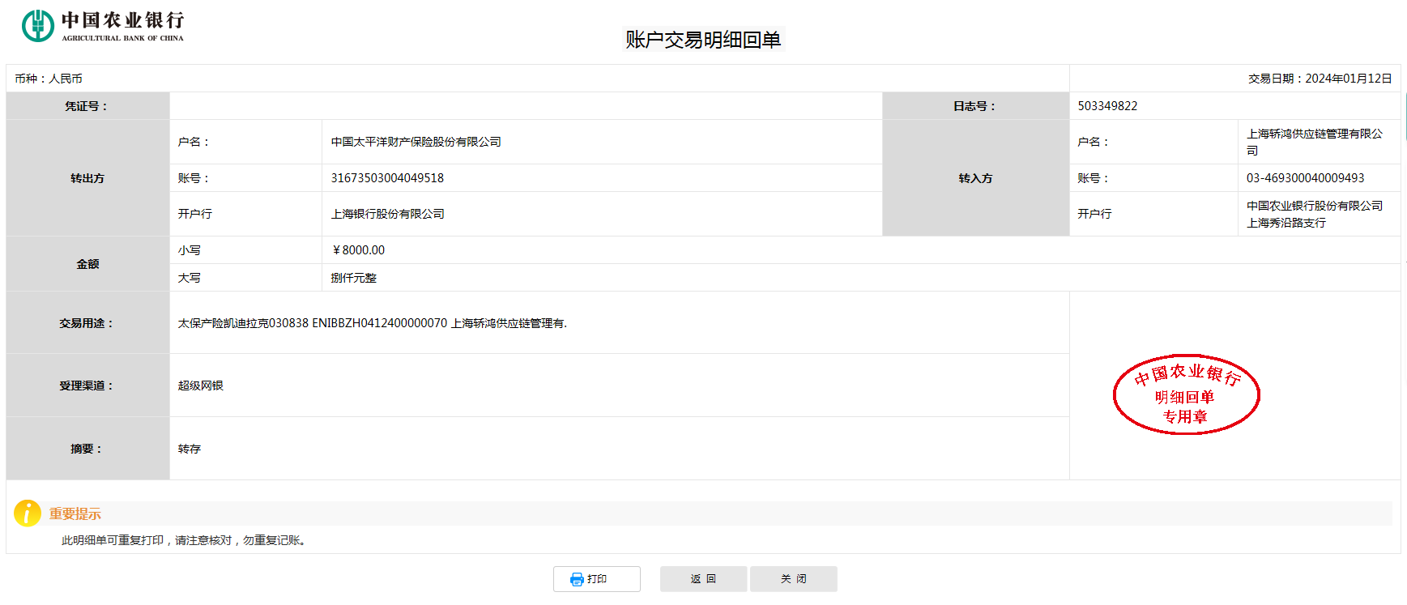Click the 账号 link label under 转入方
This screenshot has height=605, width=1407.
pyautogui.click(x=1092, y=178)
